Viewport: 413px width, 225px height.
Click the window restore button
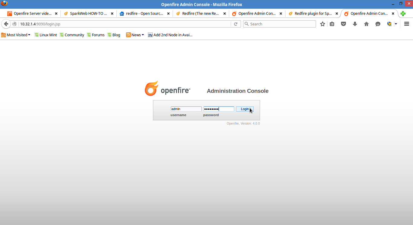coord(401,3)
